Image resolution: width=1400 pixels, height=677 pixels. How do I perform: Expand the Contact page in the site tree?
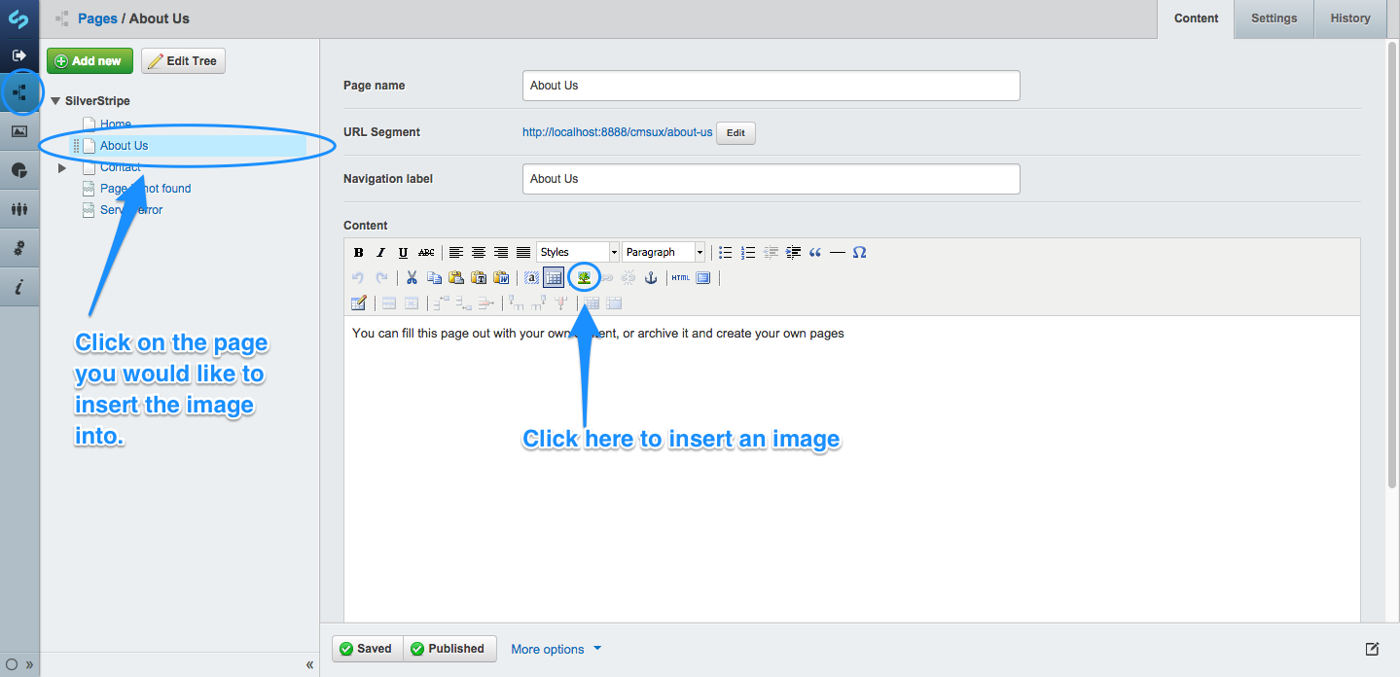coord(61,167)
